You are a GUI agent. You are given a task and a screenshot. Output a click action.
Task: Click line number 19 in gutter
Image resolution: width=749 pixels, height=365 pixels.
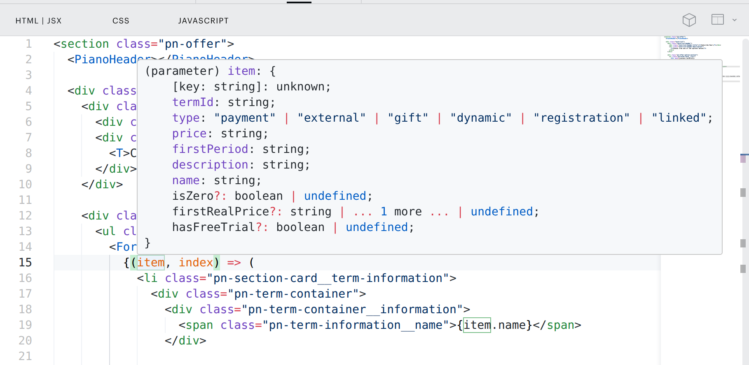(25, 325)
